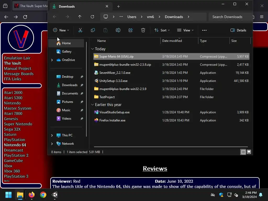Open Super Nintendo link on webpage

[x=18, y=124]
